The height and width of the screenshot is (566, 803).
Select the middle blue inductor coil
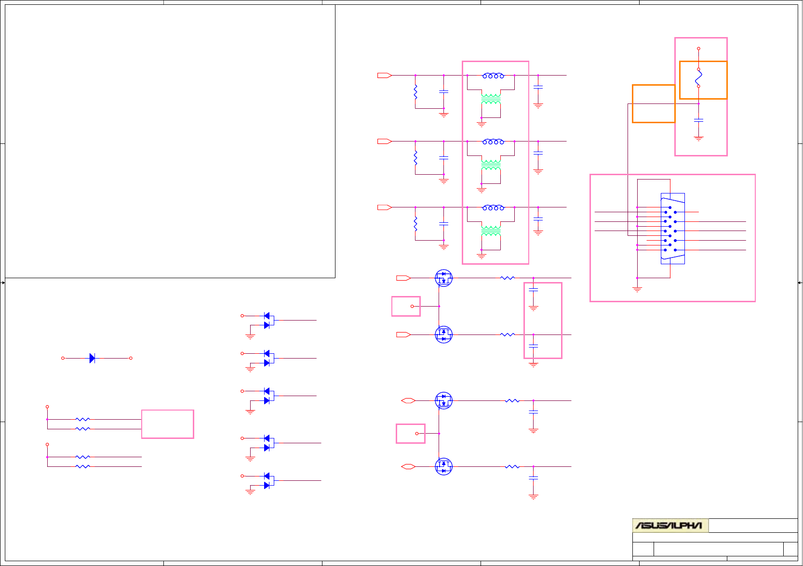[493, 141]
